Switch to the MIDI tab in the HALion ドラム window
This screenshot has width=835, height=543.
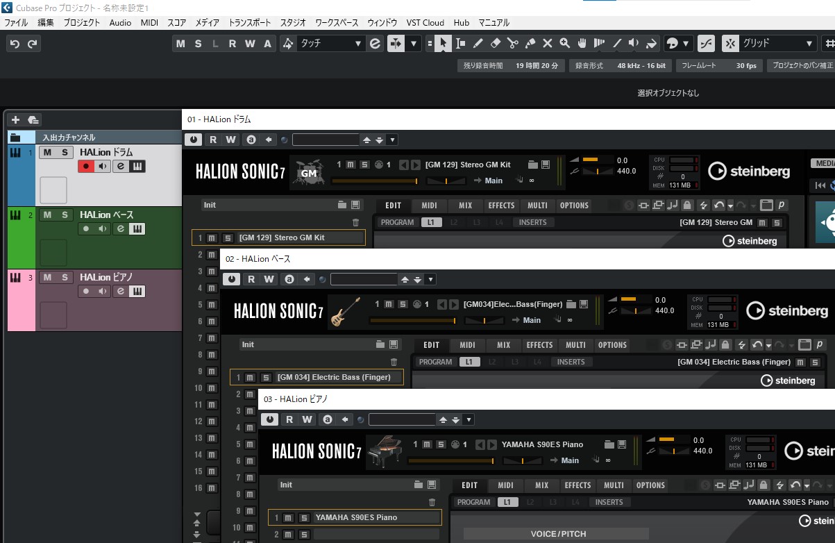coord(429,206)
